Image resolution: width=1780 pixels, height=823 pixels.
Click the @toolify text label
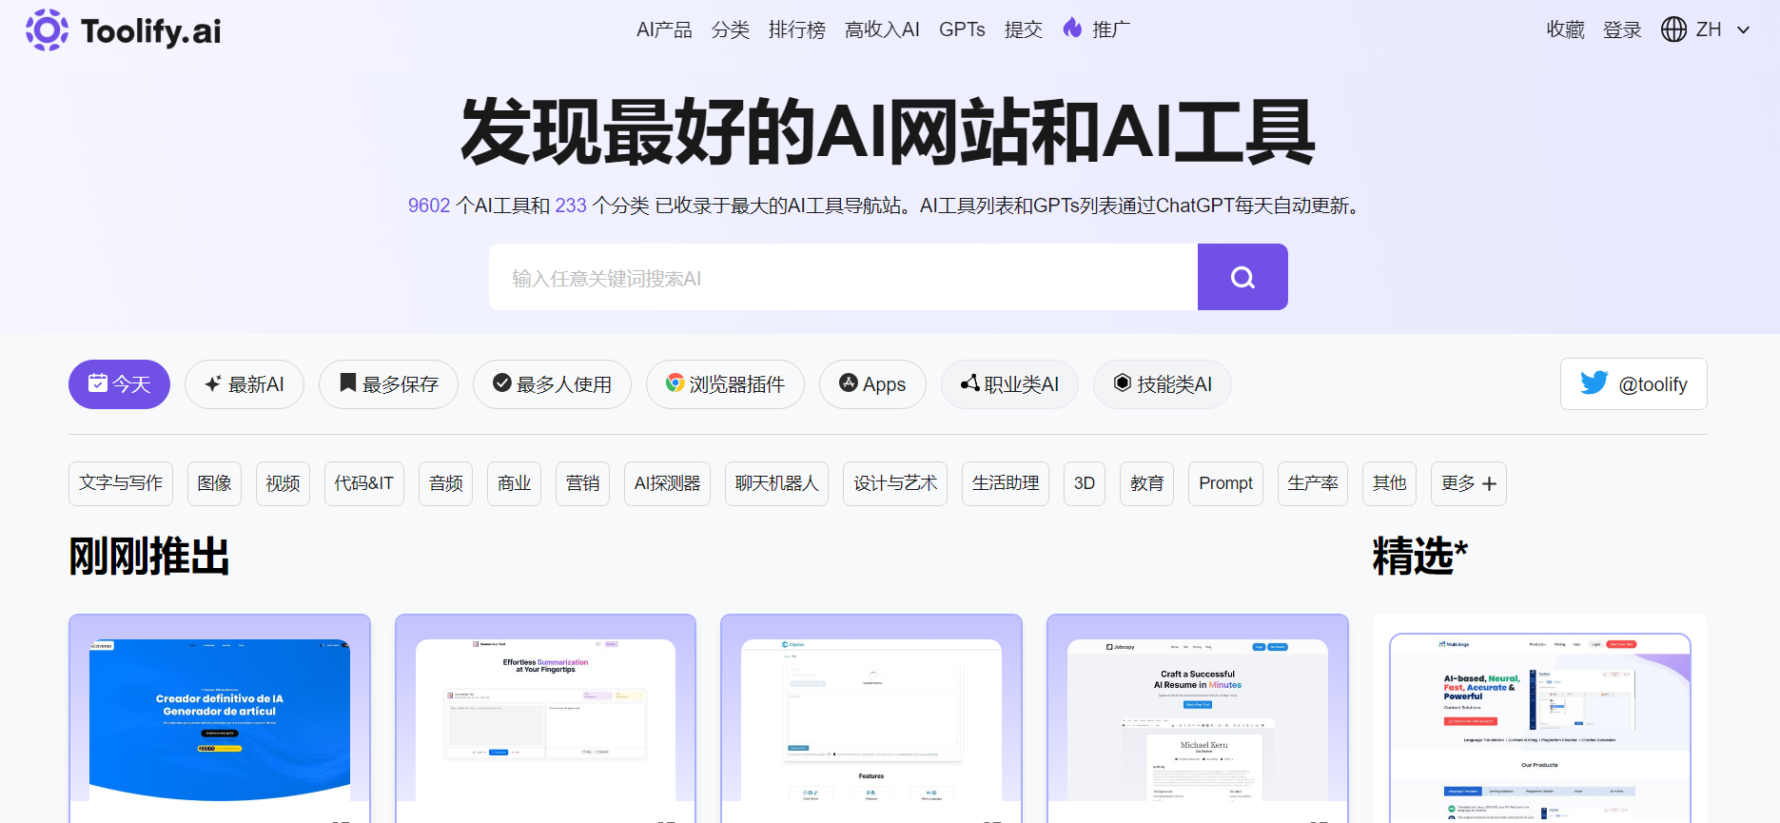coord(1653,384)
